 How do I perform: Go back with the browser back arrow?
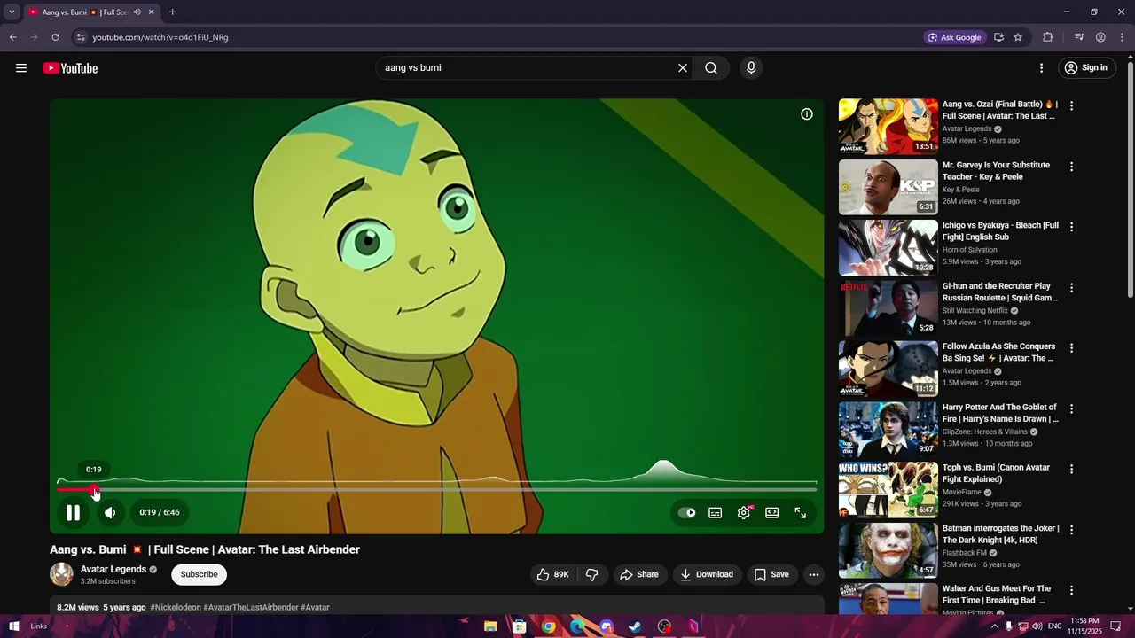(12, 37)
